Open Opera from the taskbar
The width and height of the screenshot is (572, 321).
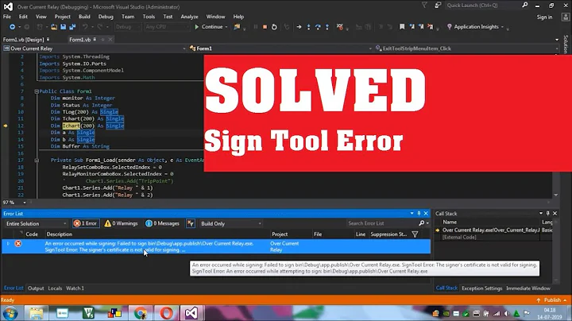166,313
